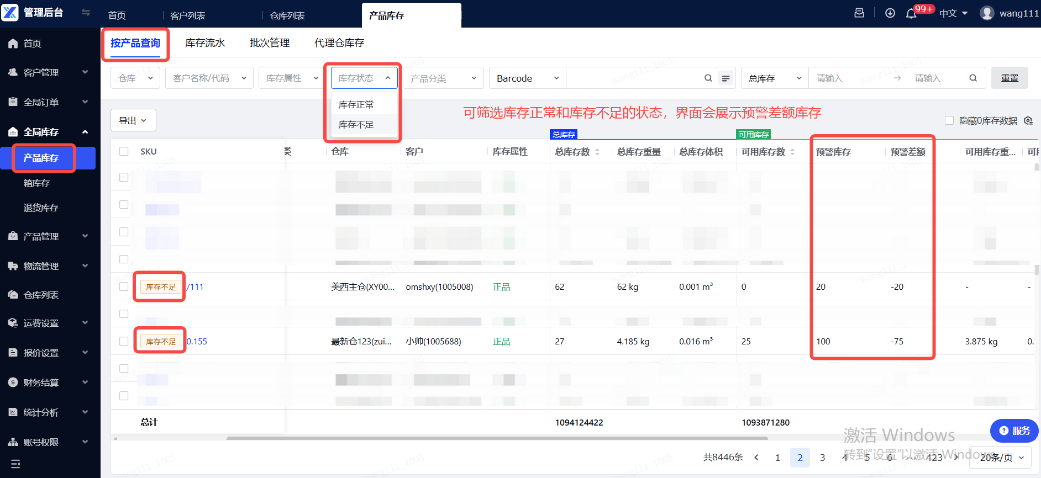Switch to 批次管理 tab

click(270, 43)
